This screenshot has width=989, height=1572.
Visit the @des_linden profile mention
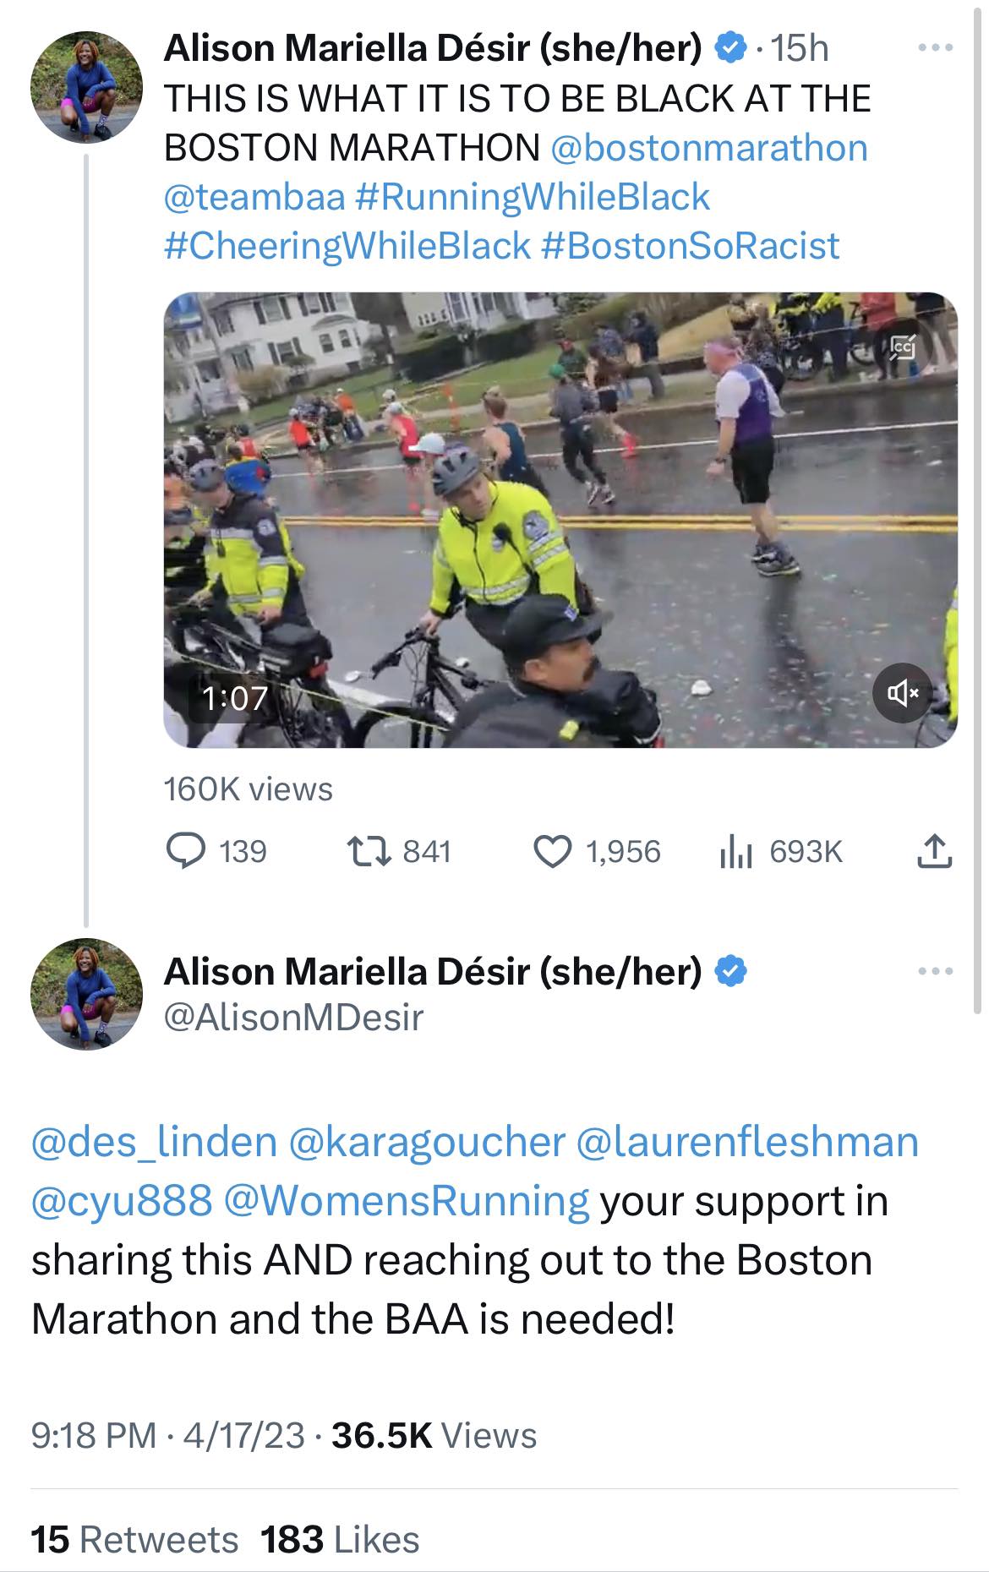pyautogui.click(x=155, y=1141)
